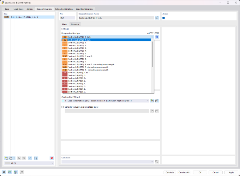Open the Overview sub-tab
This screenshot has height=176, width=240.
coord(75,24)
